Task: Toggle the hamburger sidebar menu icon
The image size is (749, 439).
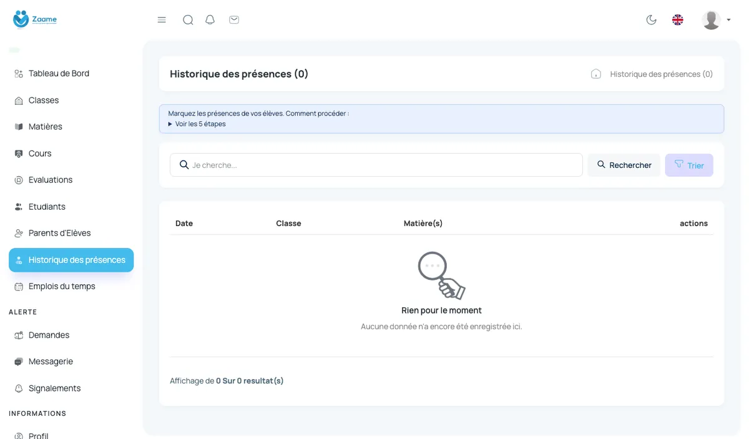Action: tap(162, 20)
